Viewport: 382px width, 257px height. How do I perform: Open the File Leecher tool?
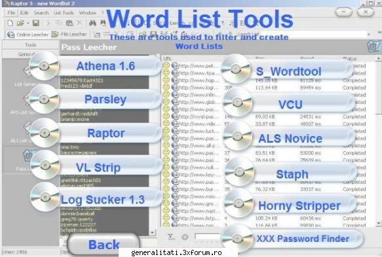pos(69,35)
